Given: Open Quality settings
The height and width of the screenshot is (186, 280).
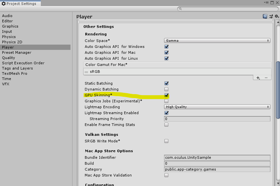Looking at the screenshot, I should coord(8,58).
